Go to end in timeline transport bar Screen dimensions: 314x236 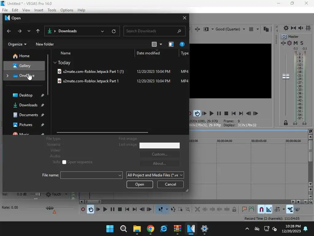135,210
